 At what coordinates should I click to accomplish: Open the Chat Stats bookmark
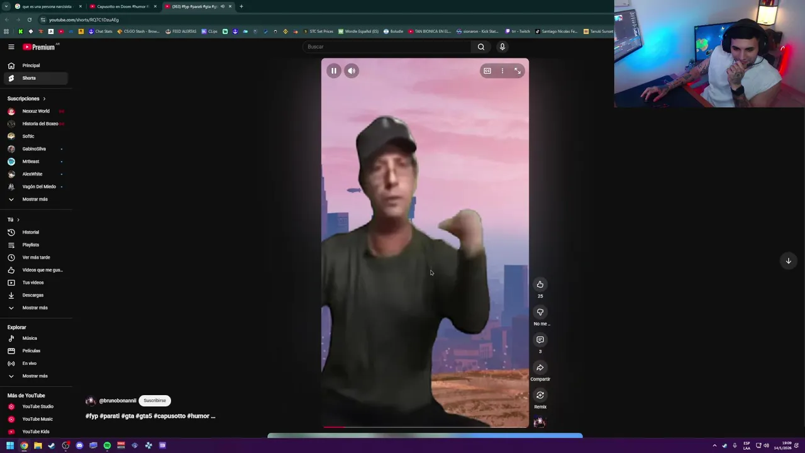pos(100,31)
